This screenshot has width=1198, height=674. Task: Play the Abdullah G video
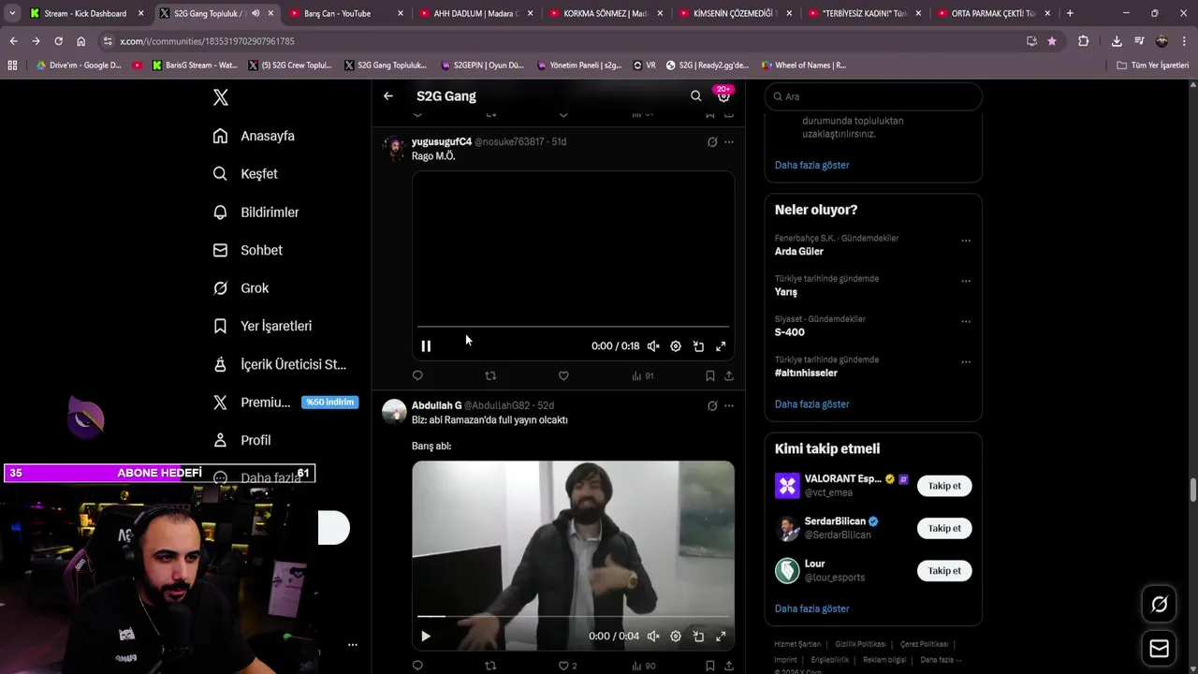426,637
